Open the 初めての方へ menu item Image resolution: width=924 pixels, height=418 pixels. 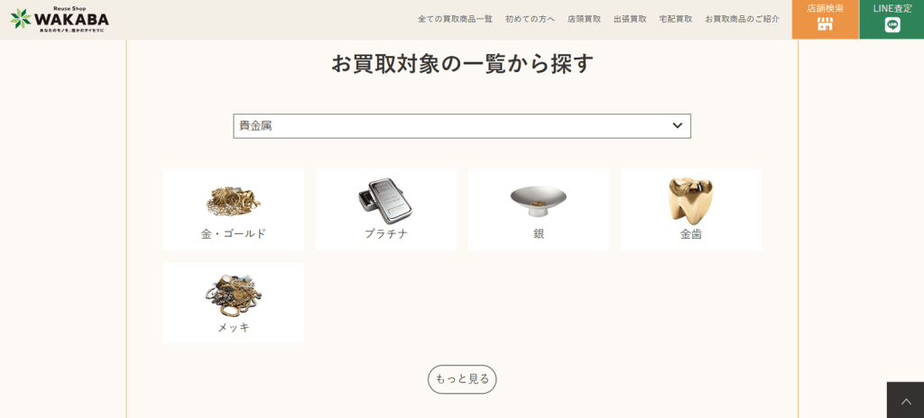click(530, 19)
